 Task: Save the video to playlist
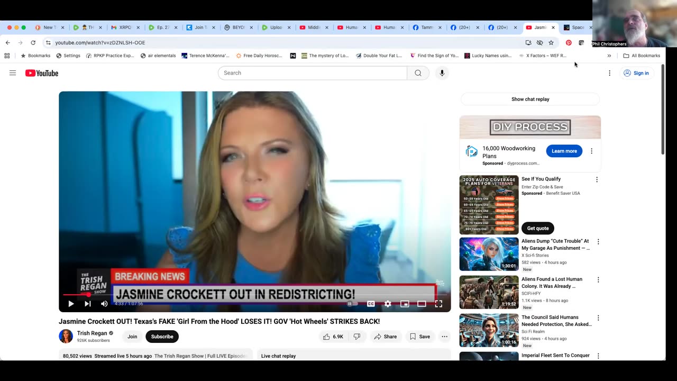(419, 337)
